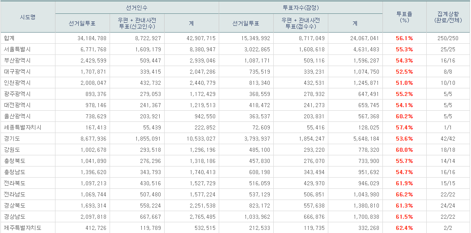Click the 투표자수(잠정) header group
This screenshot has height=233, width=471.
[x=301, y=8]
